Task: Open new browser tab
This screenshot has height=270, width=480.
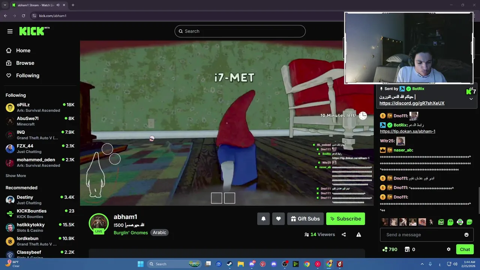Action: click(73, 5)
